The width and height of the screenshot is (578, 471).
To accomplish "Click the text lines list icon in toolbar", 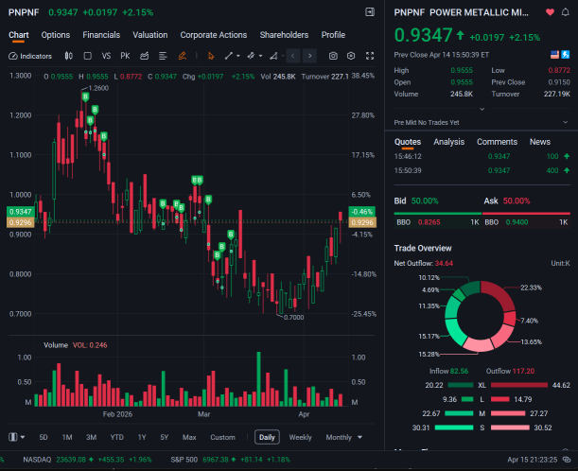I will (x=163, y=56).
